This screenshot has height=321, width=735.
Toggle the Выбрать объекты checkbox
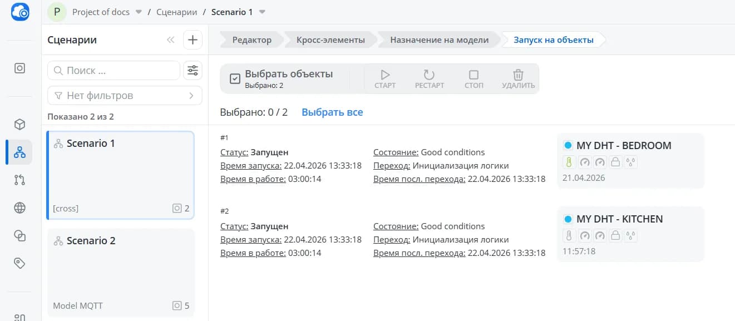235,79
